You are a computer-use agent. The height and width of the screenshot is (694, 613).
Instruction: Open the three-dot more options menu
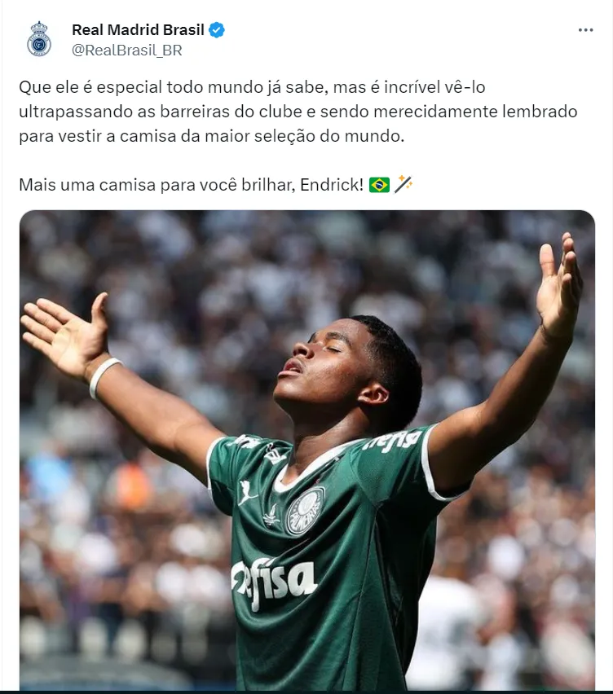[x=585, y=30]
